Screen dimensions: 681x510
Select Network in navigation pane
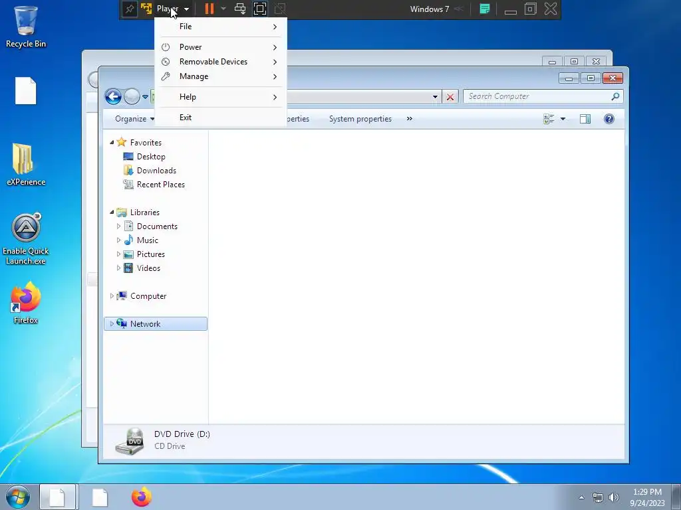156,324
